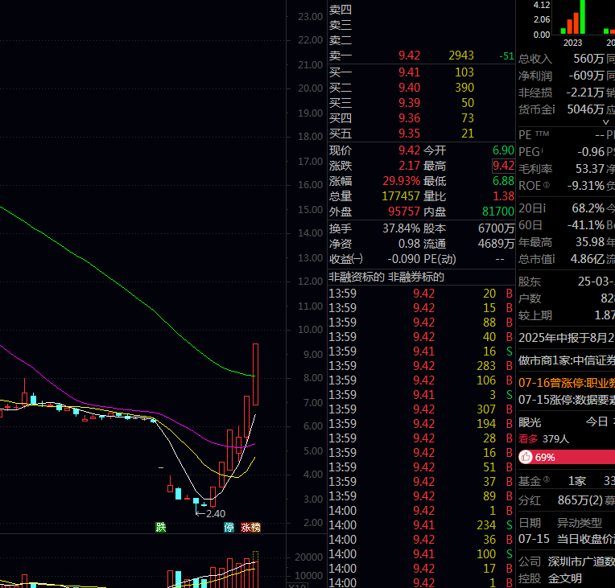Click the circled note icon beside ROE

point(547,185)
